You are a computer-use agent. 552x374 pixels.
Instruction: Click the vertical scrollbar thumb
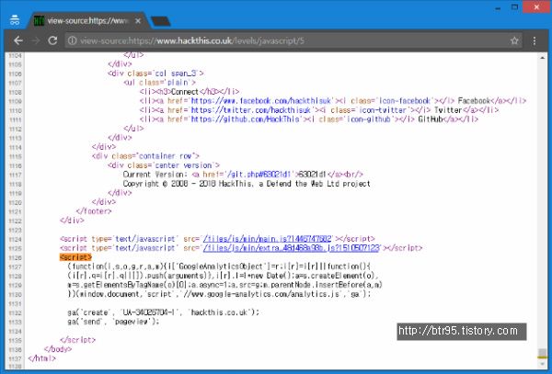point(542,353)
